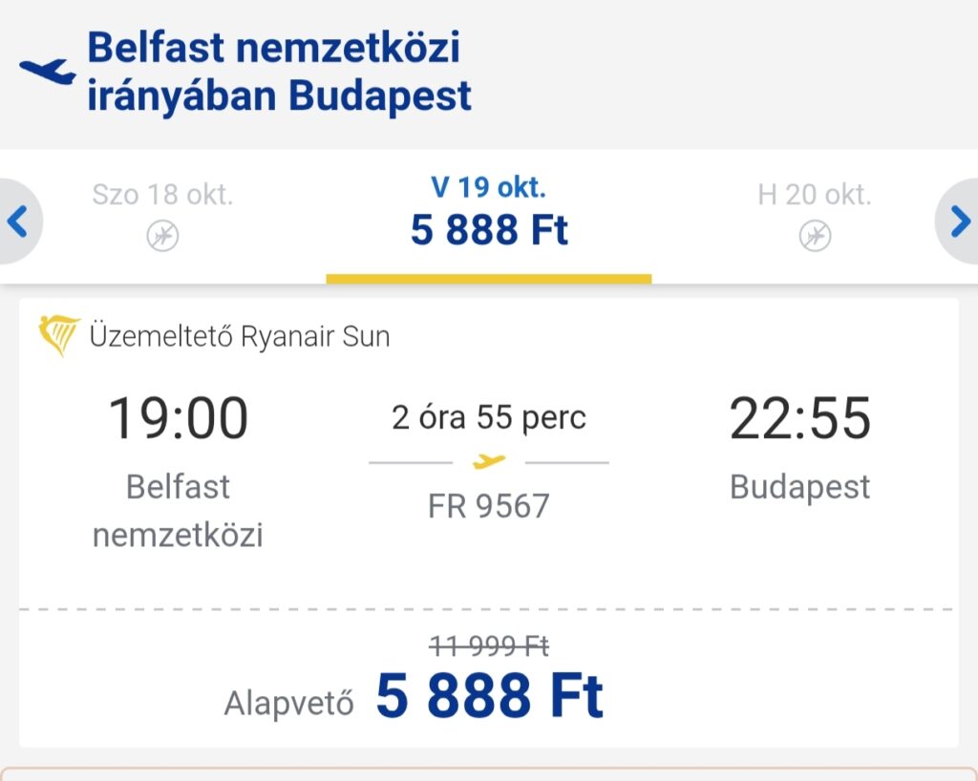Select the Alapvető 5 888 Ft fare
The image size is (978, 781).
[414, 696]
